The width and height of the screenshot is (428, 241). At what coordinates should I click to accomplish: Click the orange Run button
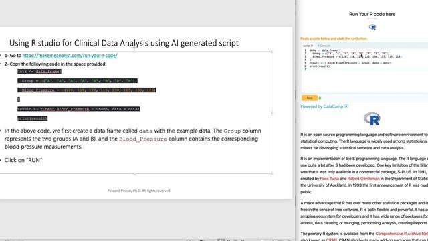pyautogui.click(x=310, y=98)
